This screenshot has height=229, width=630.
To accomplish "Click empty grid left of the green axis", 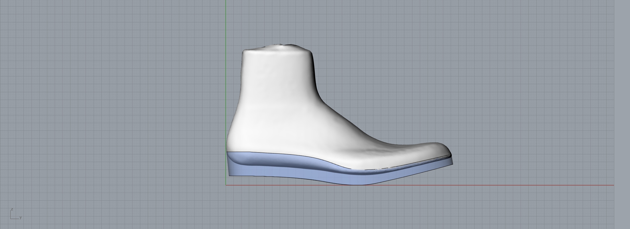I will (115, 100).
